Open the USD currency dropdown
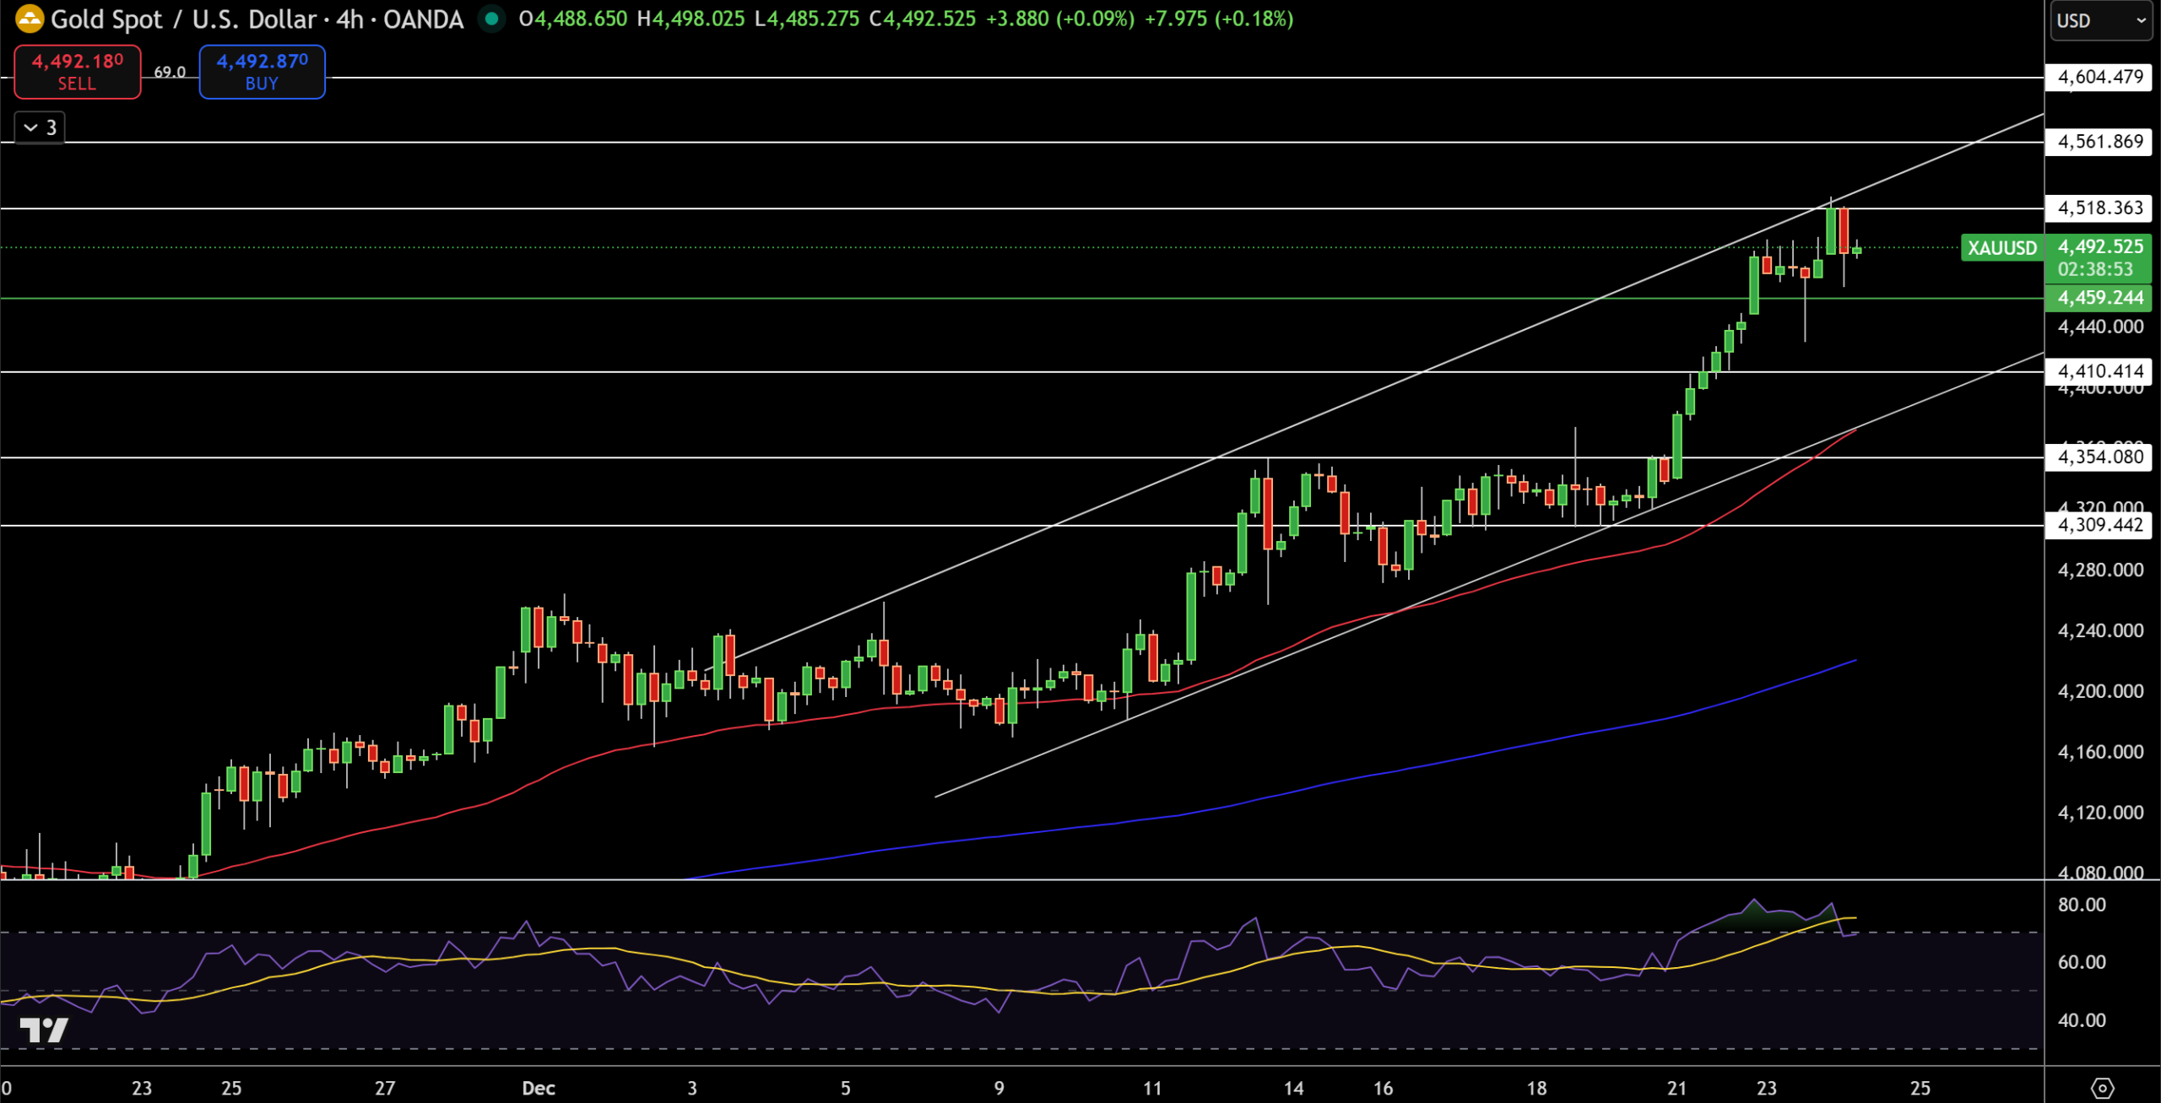 click(x=2100, y=20)
